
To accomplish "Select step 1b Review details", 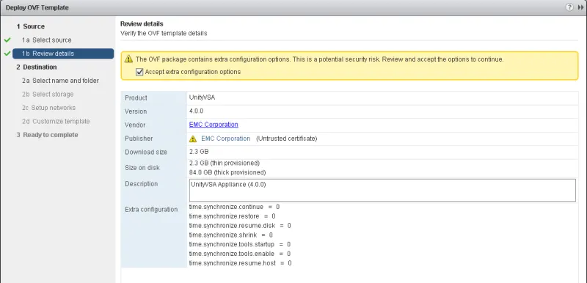I will (x=63, y=54).
